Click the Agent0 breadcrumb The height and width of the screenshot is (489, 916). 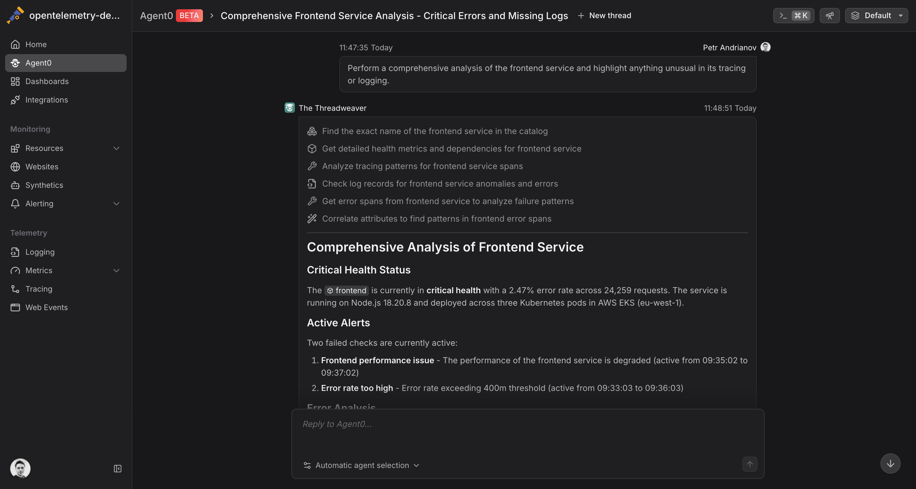156,16
